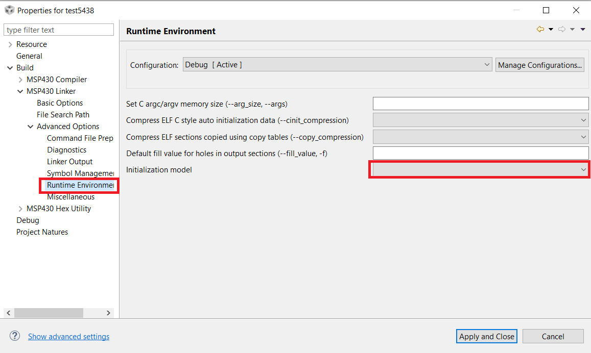Open the cinit compression dropdown
Viewport: 591px width, 353px height.
[480, 120]
